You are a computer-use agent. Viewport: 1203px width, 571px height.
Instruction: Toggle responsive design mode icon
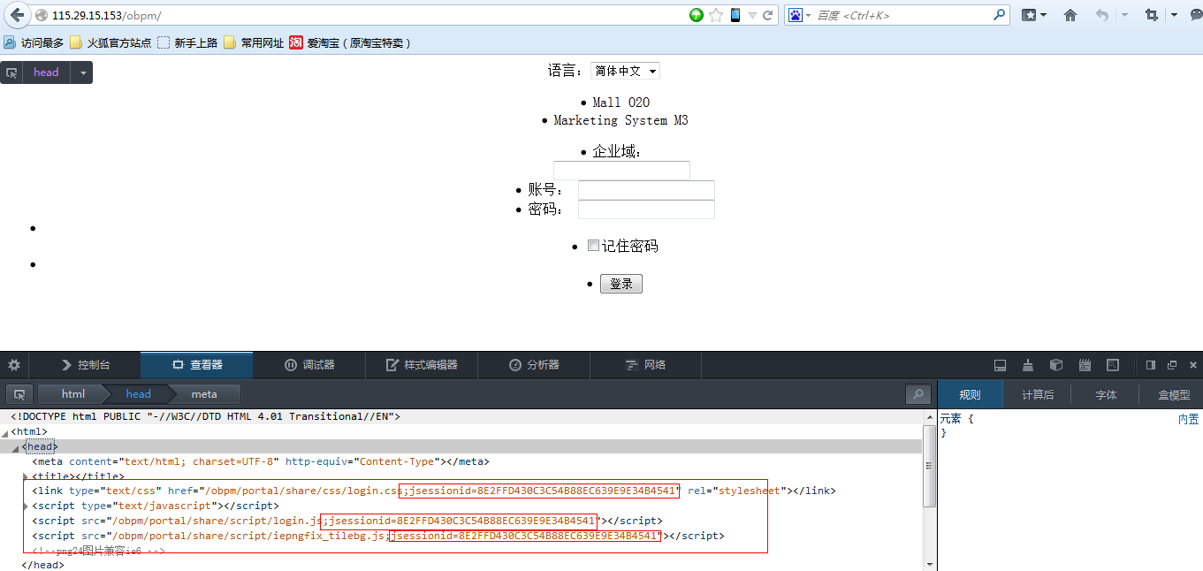tap(1113, 365)
